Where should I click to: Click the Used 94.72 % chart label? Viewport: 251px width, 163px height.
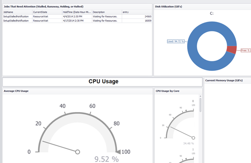tap(176, 41)
